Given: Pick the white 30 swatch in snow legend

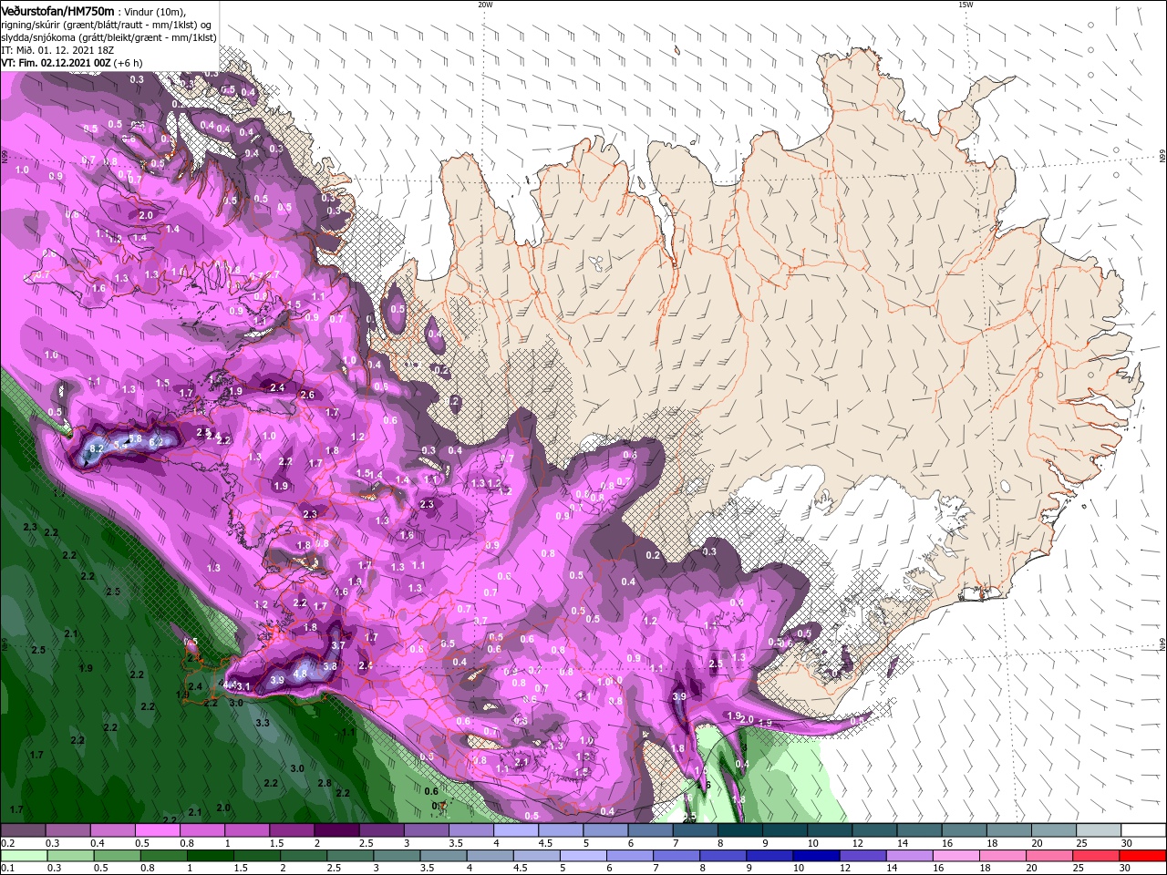Looking at the screenshot, I should tap(1142, 830).
